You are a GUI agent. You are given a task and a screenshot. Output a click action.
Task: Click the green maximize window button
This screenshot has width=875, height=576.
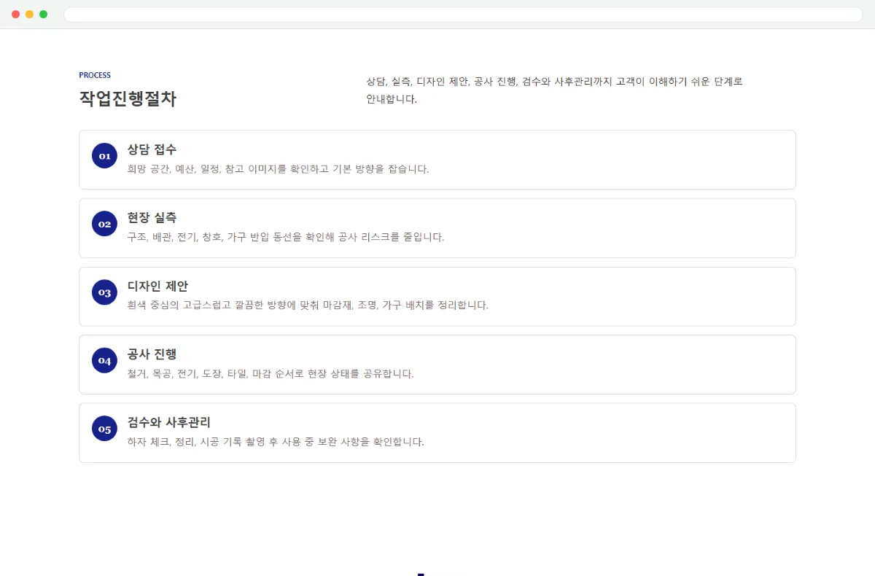pyautogui.click(x=44, y=15)
